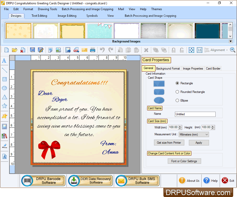The width and height of the screenshot is (237, 197).
Task: Redo the last undone action
Action: 111,50
